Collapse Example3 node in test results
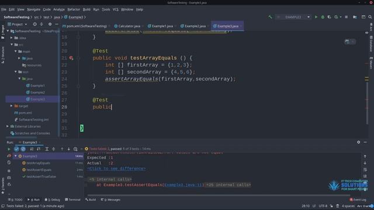The height and width of the screenshot is (210, 374). (16, 156)
